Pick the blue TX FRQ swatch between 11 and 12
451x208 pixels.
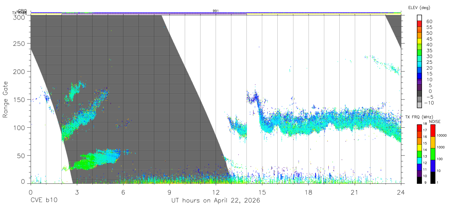[x=419, y=167]
